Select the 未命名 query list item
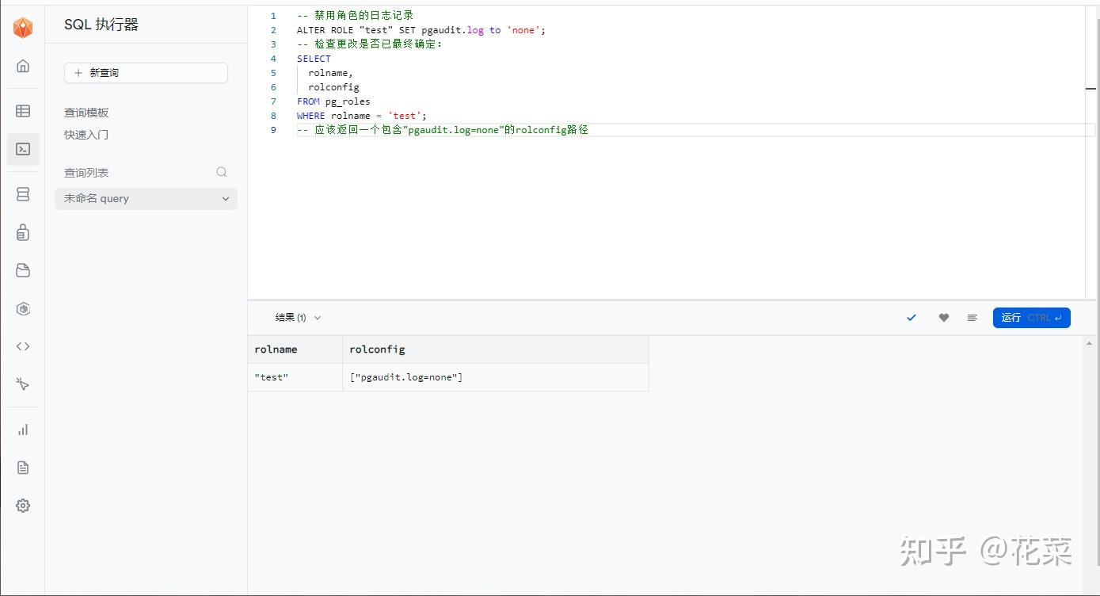This screenshot has height=596, width=1100. click(x=146, y=199)
